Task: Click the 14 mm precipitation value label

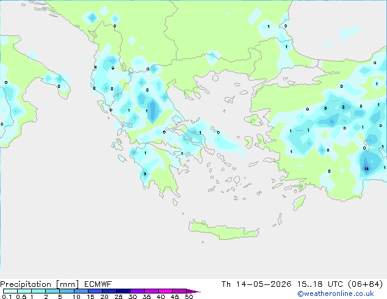Action: 366,169
